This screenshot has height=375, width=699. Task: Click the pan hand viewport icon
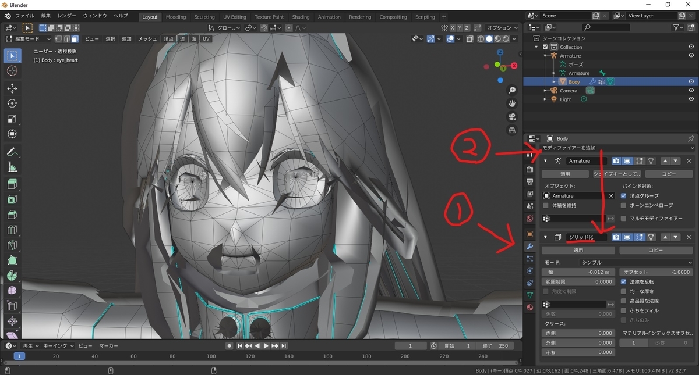coord(512,103)
